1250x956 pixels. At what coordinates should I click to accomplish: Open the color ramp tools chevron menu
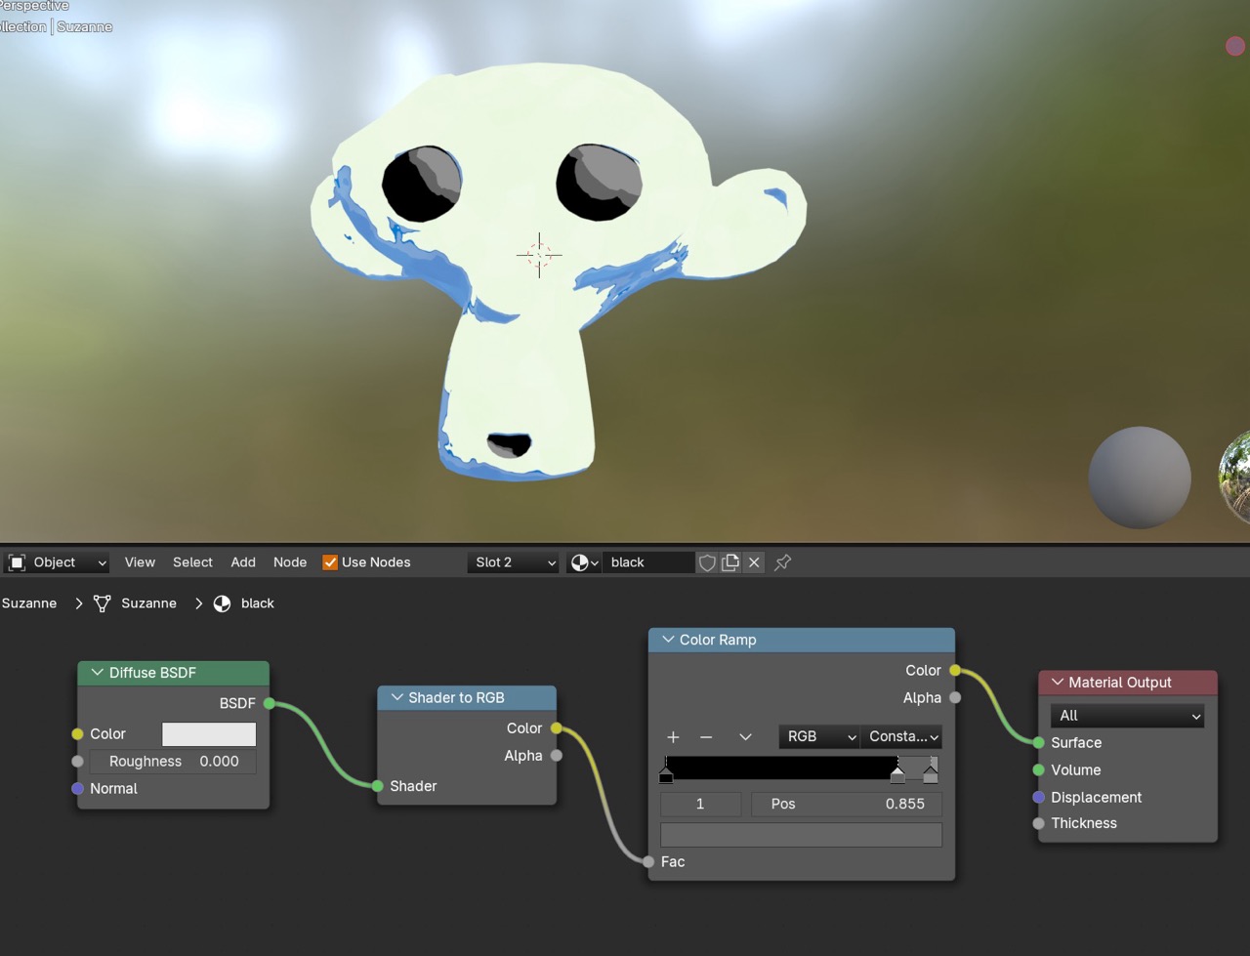click(745, 736)
